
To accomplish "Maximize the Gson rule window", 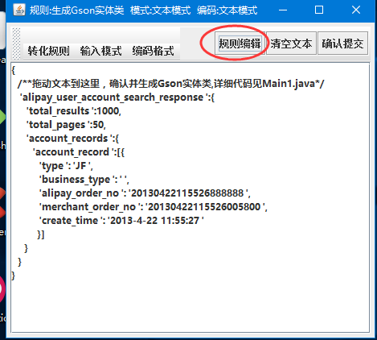I will tap(319, 10).
